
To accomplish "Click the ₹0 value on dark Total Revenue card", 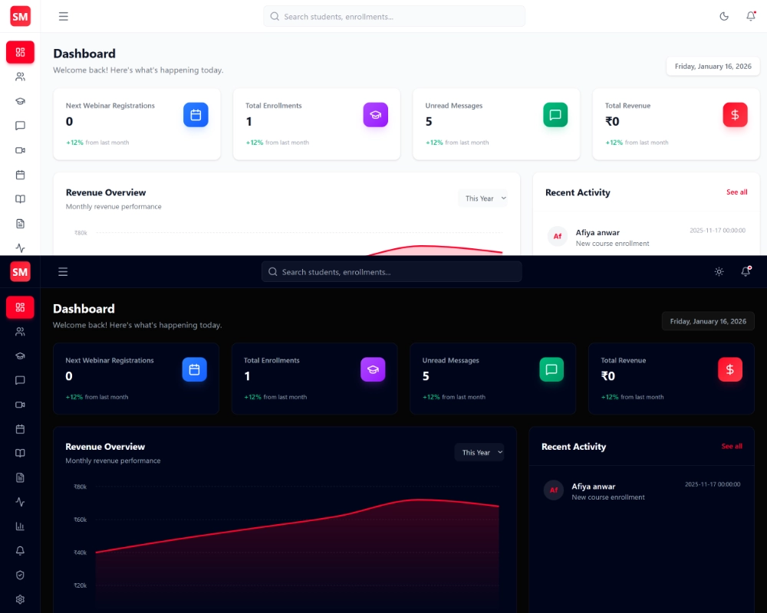I will (x=608, y=376).
